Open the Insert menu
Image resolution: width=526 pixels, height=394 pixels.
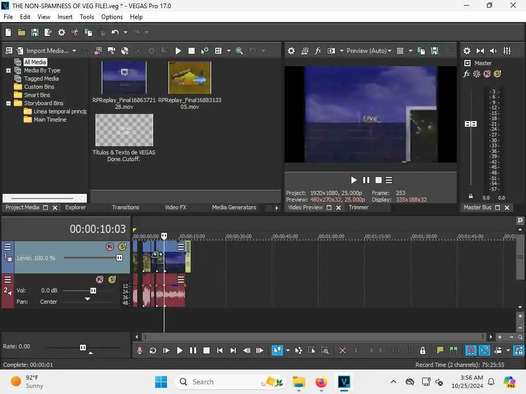coord(65,17)
